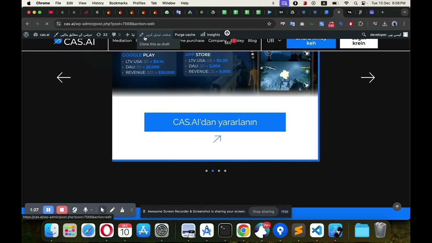The image size is (432, 243).
Task: Toggle the webcam-off icon in recorder bar
Action: click(75, 210)
